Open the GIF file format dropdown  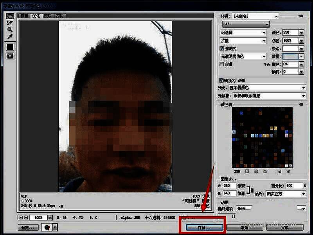[x=245, y=24]
